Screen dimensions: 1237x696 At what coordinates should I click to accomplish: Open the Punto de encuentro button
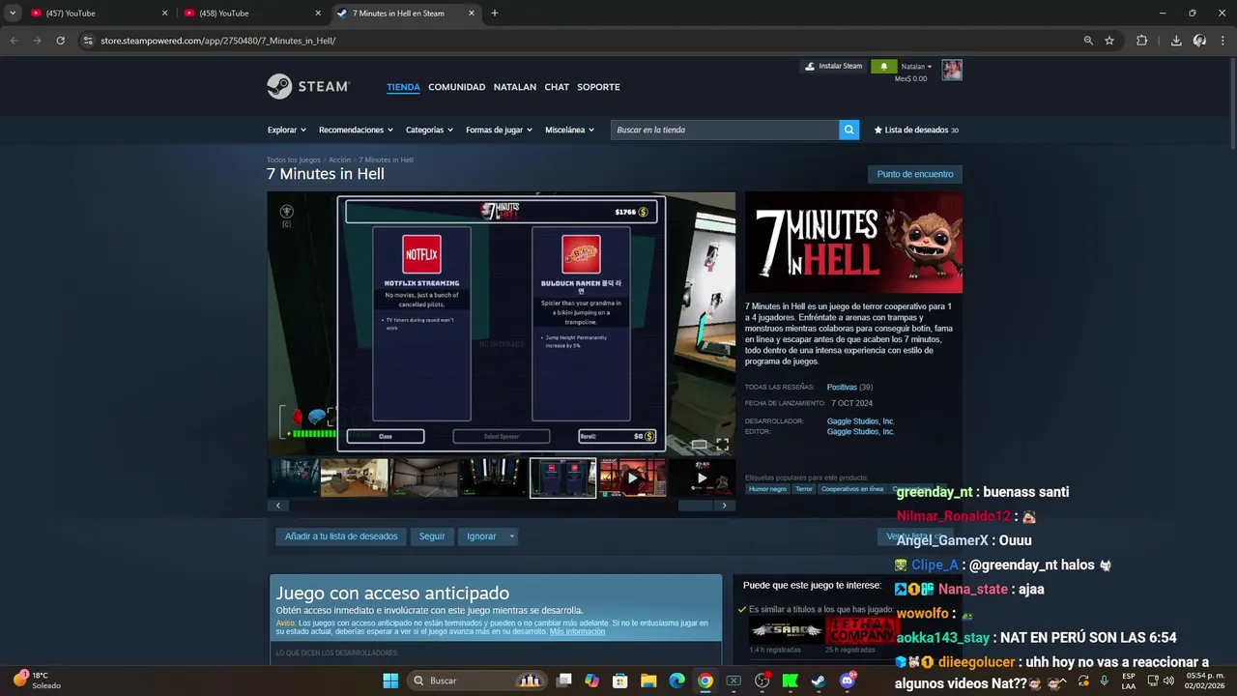[915, 174]
